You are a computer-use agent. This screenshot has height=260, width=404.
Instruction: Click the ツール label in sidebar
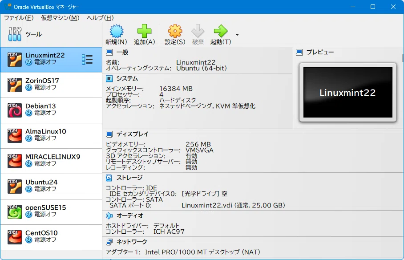33,34
